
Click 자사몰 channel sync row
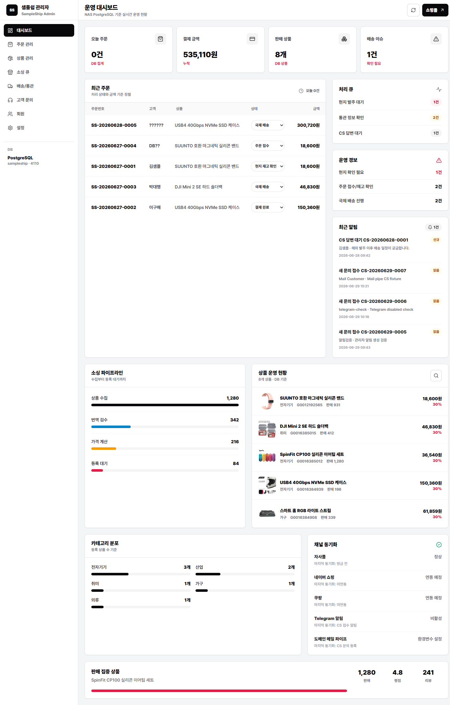coord(378,560)
